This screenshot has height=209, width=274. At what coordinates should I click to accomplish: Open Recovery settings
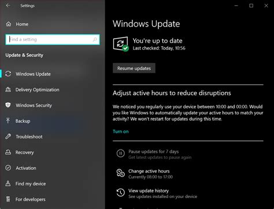(25, 152)
